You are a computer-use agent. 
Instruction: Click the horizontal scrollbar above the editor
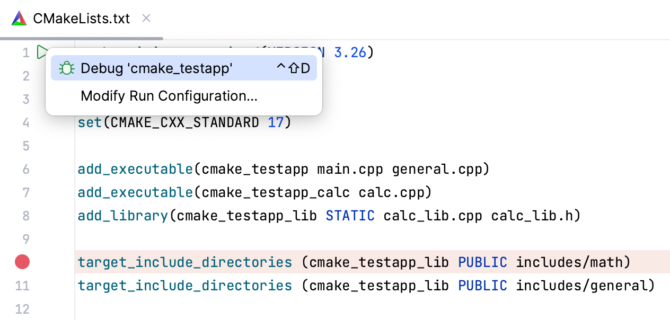pos(82,38)
